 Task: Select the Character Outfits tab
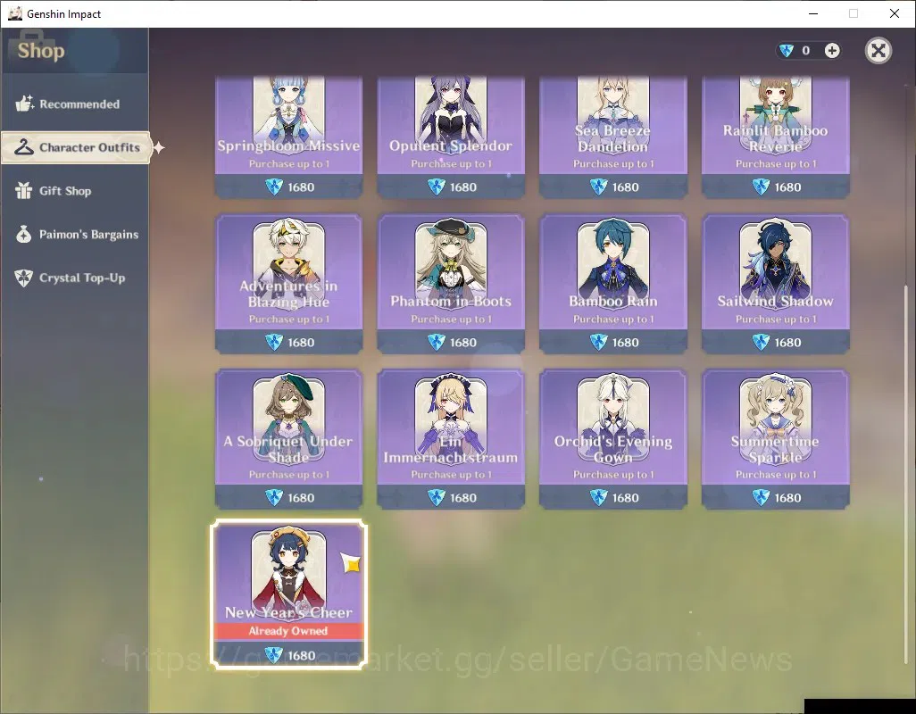(76, 147)
